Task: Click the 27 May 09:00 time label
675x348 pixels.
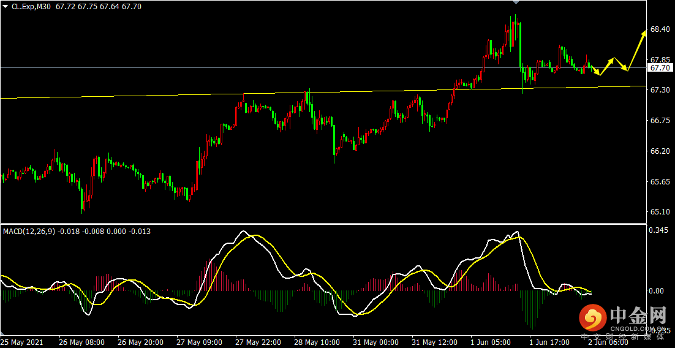Action: 199,342
